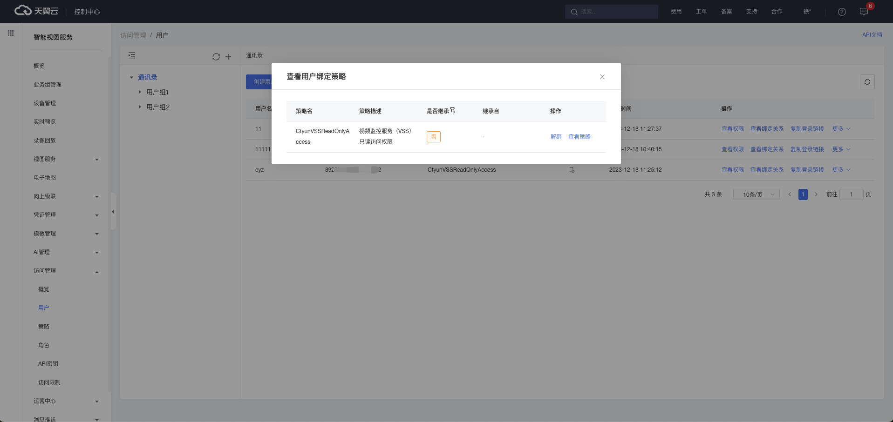Click the 是否继承 column filter icon
The height and width of the screenshot is (422, 893).
(453, 111)
